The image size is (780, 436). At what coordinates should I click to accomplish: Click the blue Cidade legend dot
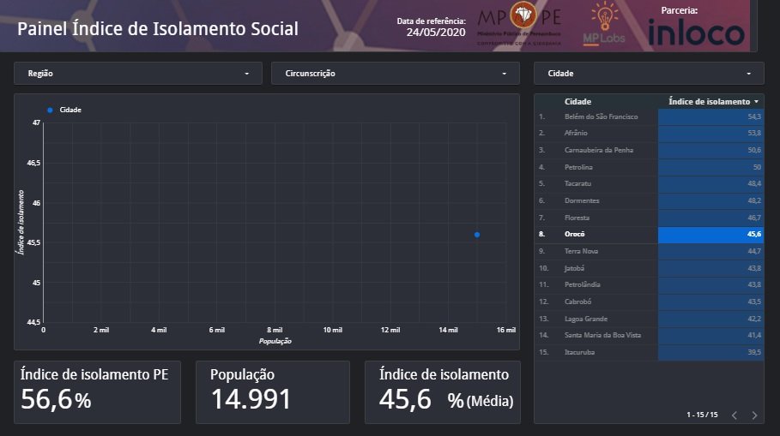(x=50, y=110)
